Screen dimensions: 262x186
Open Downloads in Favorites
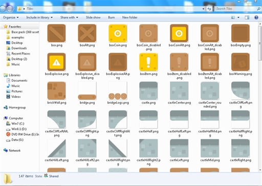pos(19,48)
